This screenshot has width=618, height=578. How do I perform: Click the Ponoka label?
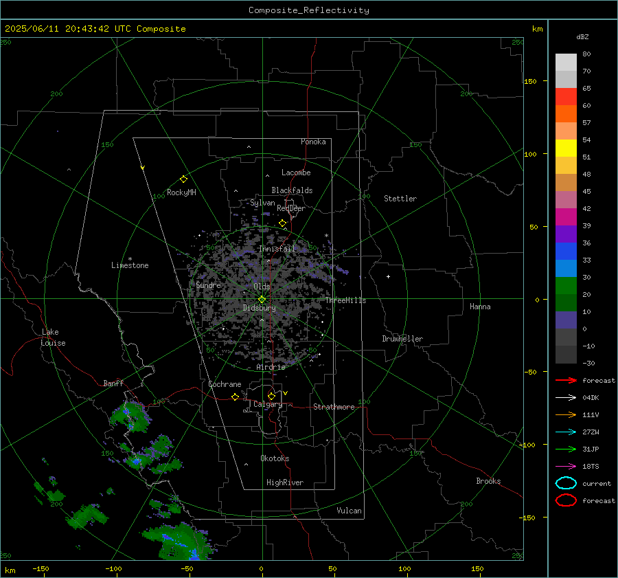coord(313,142)
